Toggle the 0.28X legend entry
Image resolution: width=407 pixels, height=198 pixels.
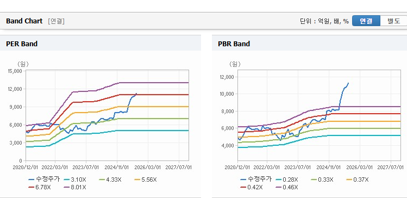[286, 180]
